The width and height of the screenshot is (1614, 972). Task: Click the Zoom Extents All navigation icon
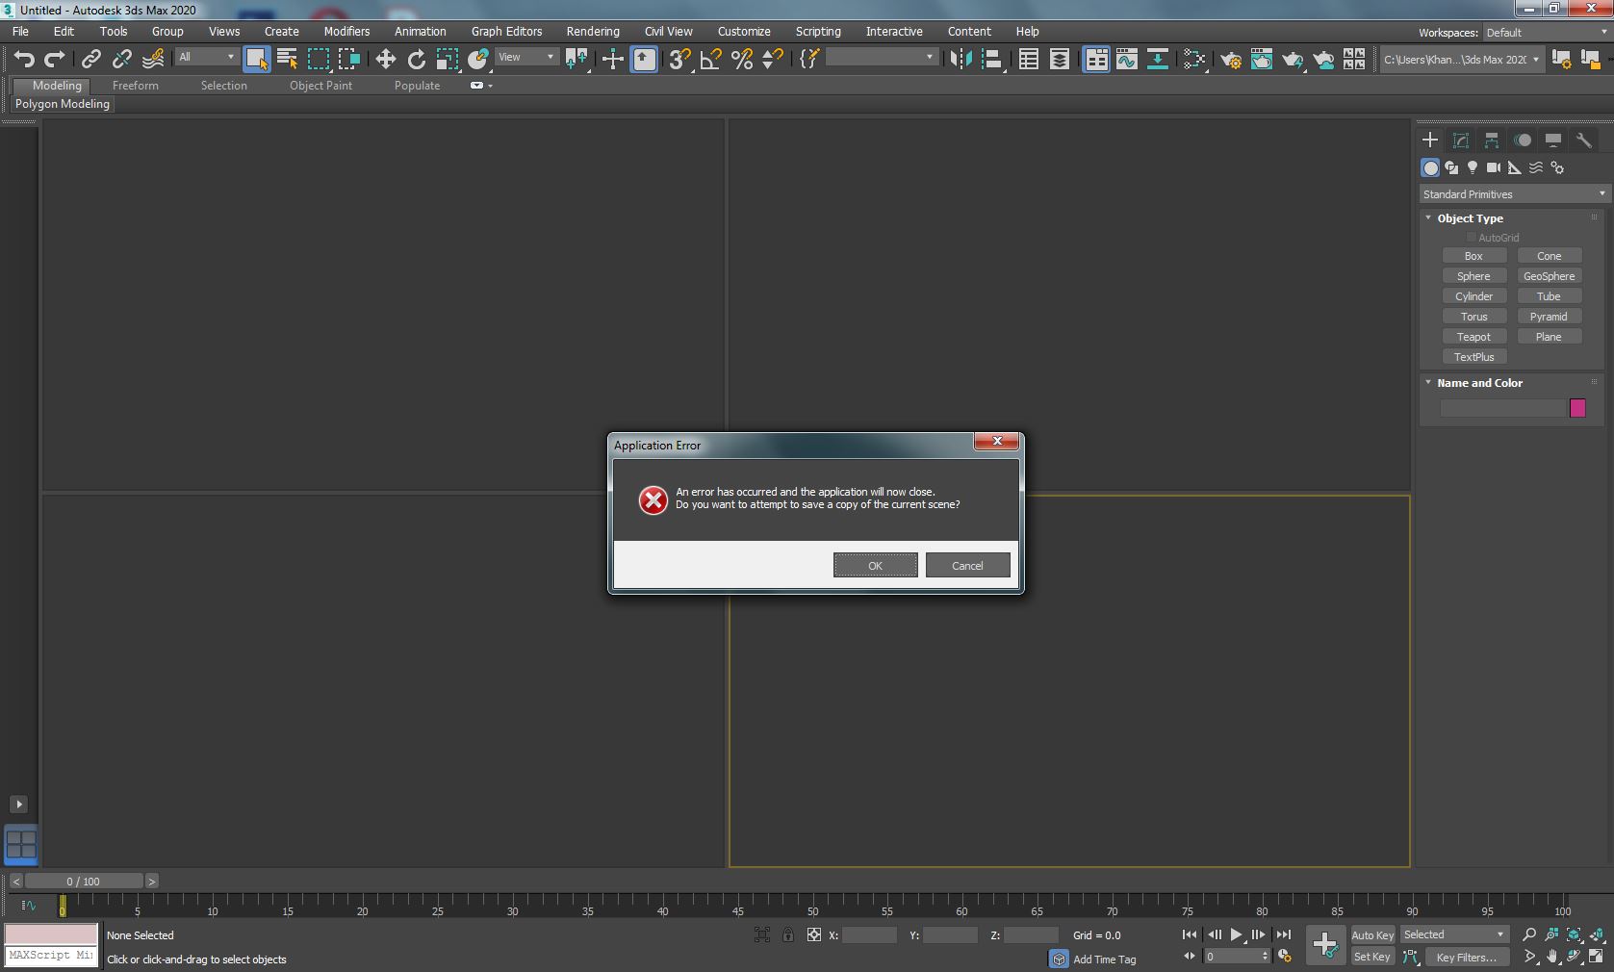(x=1597, y=934)
